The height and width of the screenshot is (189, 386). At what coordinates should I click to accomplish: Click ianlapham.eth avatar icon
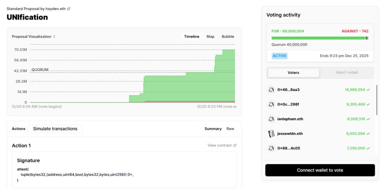271,119
